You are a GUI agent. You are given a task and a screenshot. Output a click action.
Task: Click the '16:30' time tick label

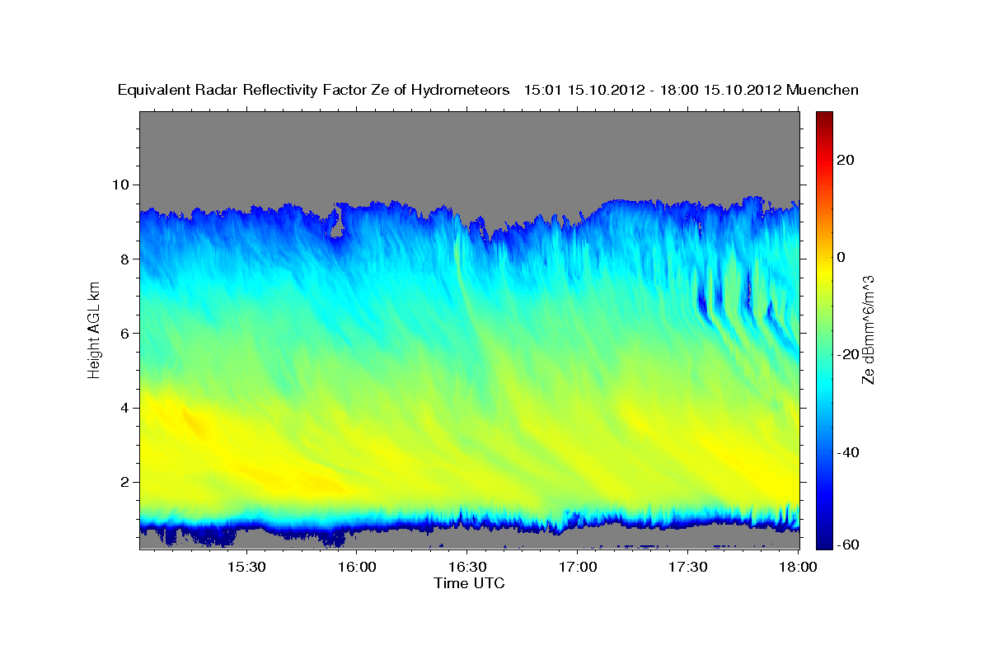467,568
